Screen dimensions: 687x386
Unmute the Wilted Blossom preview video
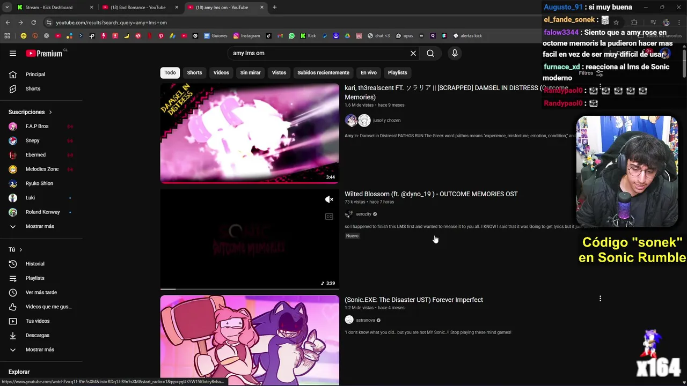click(329, 199)
